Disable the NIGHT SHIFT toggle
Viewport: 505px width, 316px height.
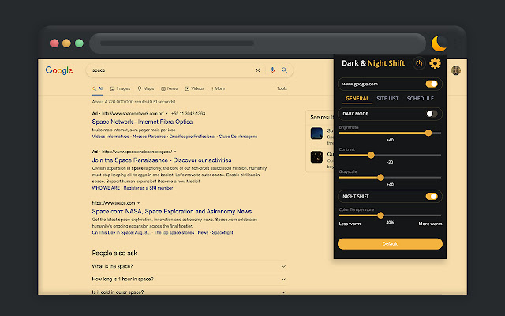pos(432,196)
